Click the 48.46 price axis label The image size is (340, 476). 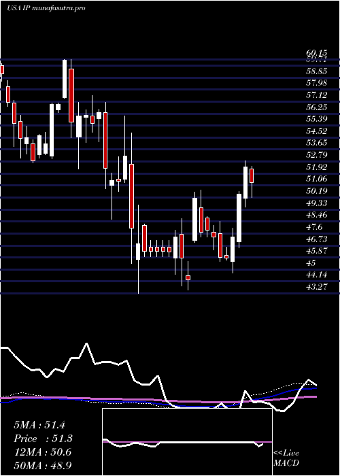click(316, 215)
